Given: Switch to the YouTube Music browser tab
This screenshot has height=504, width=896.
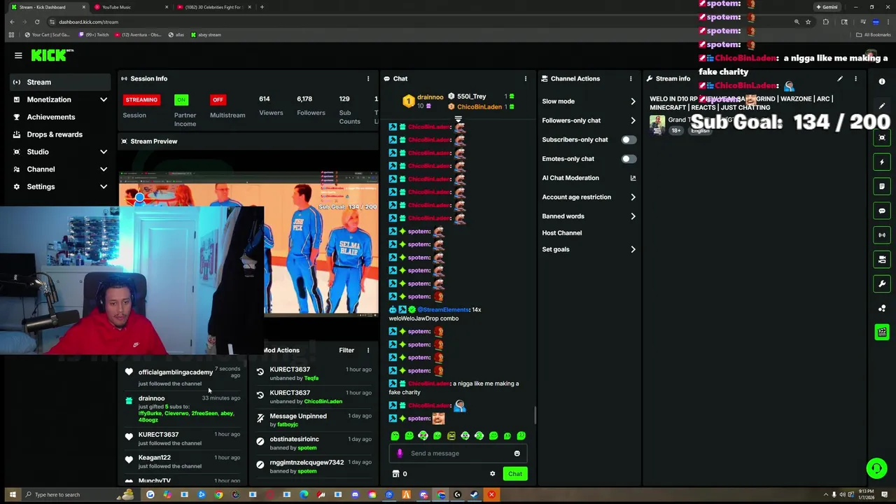Looking at the screenshot, I should 131,7.
